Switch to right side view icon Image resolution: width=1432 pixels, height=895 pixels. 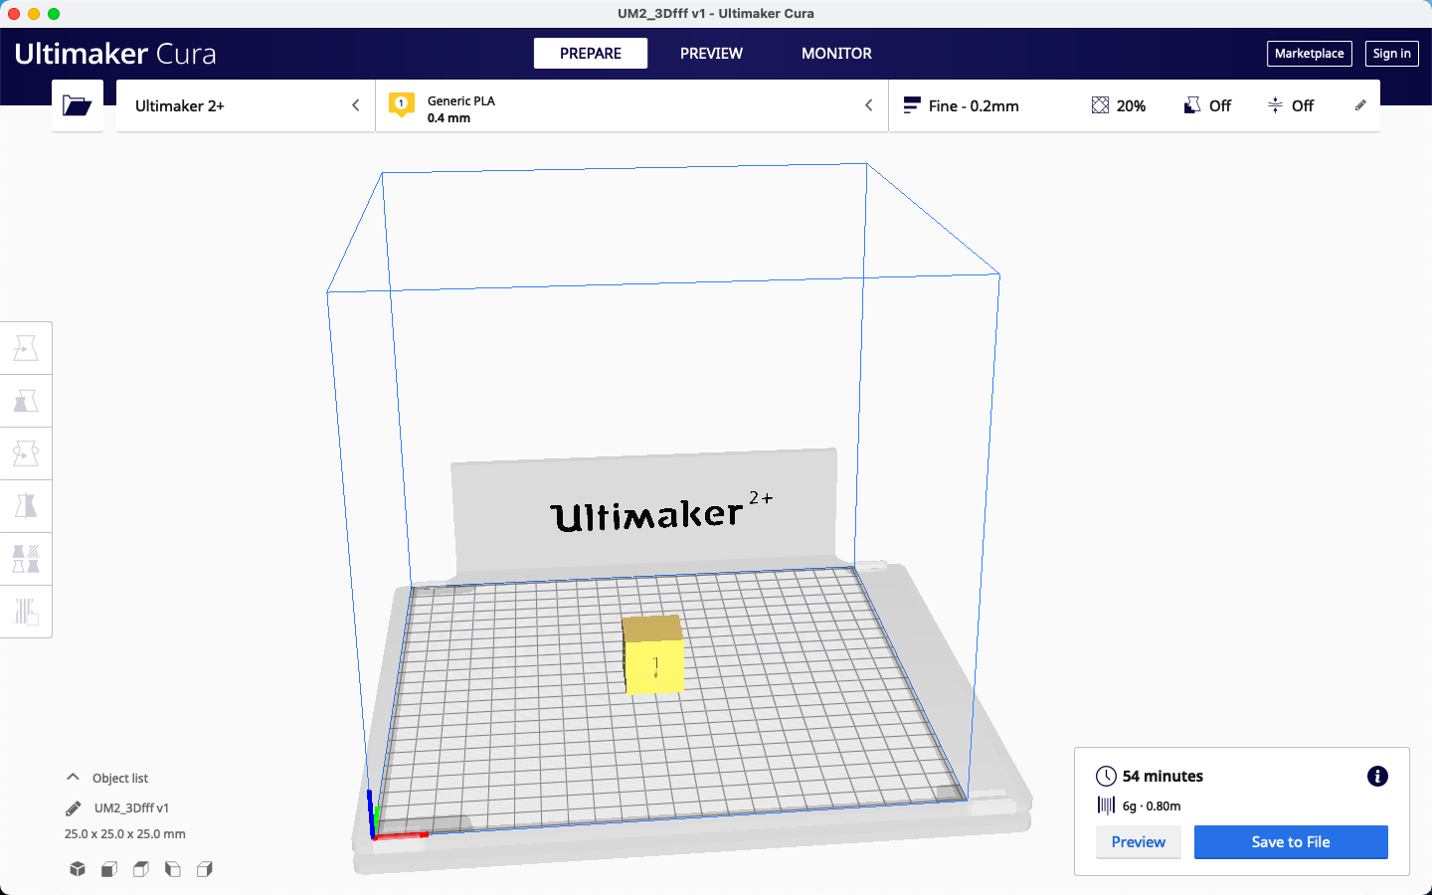tap(205, 869)
